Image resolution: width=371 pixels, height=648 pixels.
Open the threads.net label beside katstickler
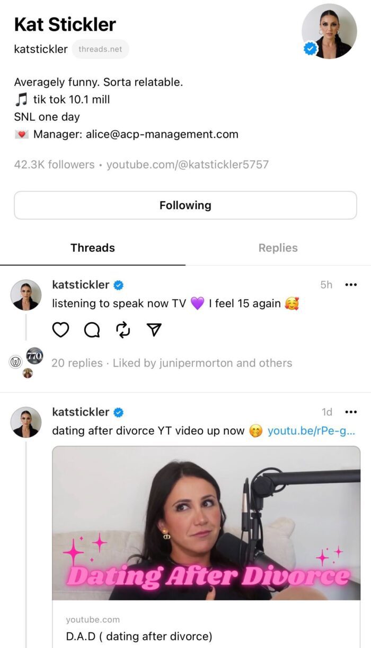[x=100, y=48]
